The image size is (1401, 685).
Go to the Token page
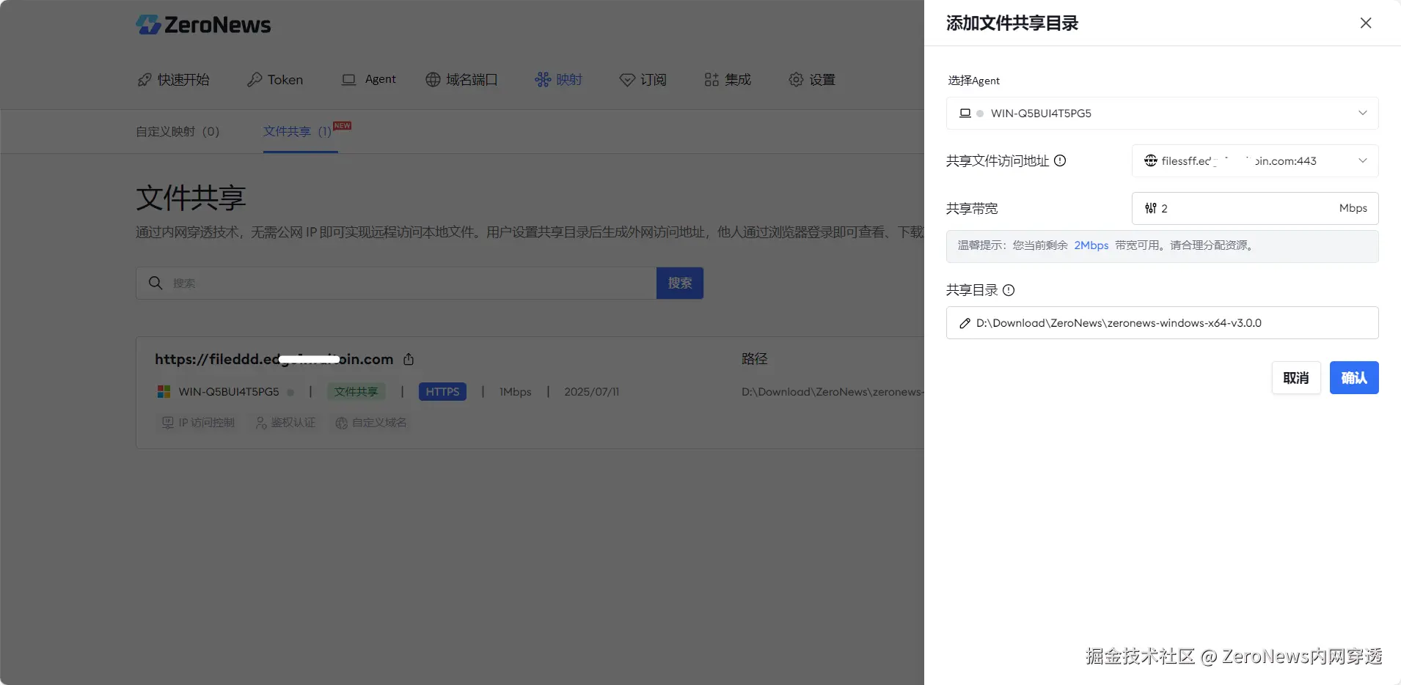(275, 80)
